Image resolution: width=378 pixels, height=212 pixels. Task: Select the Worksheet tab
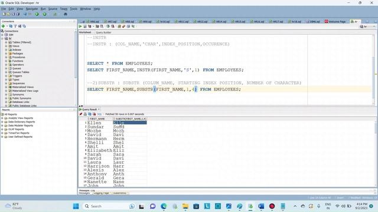pos(85,32)
